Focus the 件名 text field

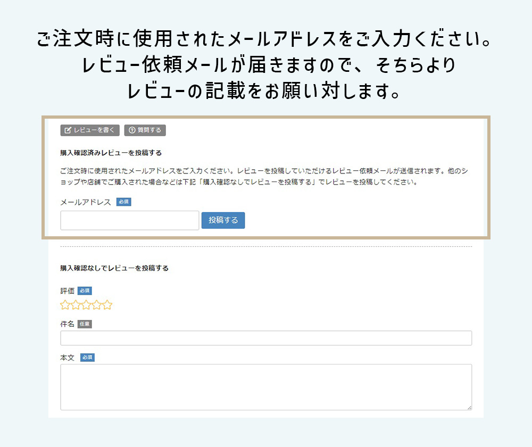(x=266, y=338)
